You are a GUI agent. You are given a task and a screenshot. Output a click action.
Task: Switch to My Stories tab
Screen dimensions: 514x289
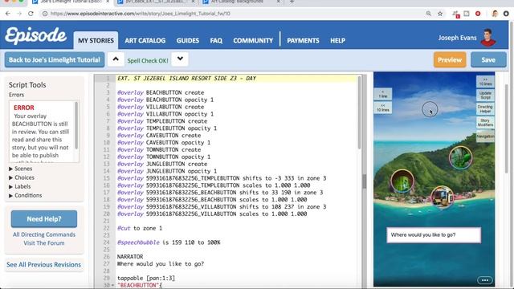[x=96, y=40]
